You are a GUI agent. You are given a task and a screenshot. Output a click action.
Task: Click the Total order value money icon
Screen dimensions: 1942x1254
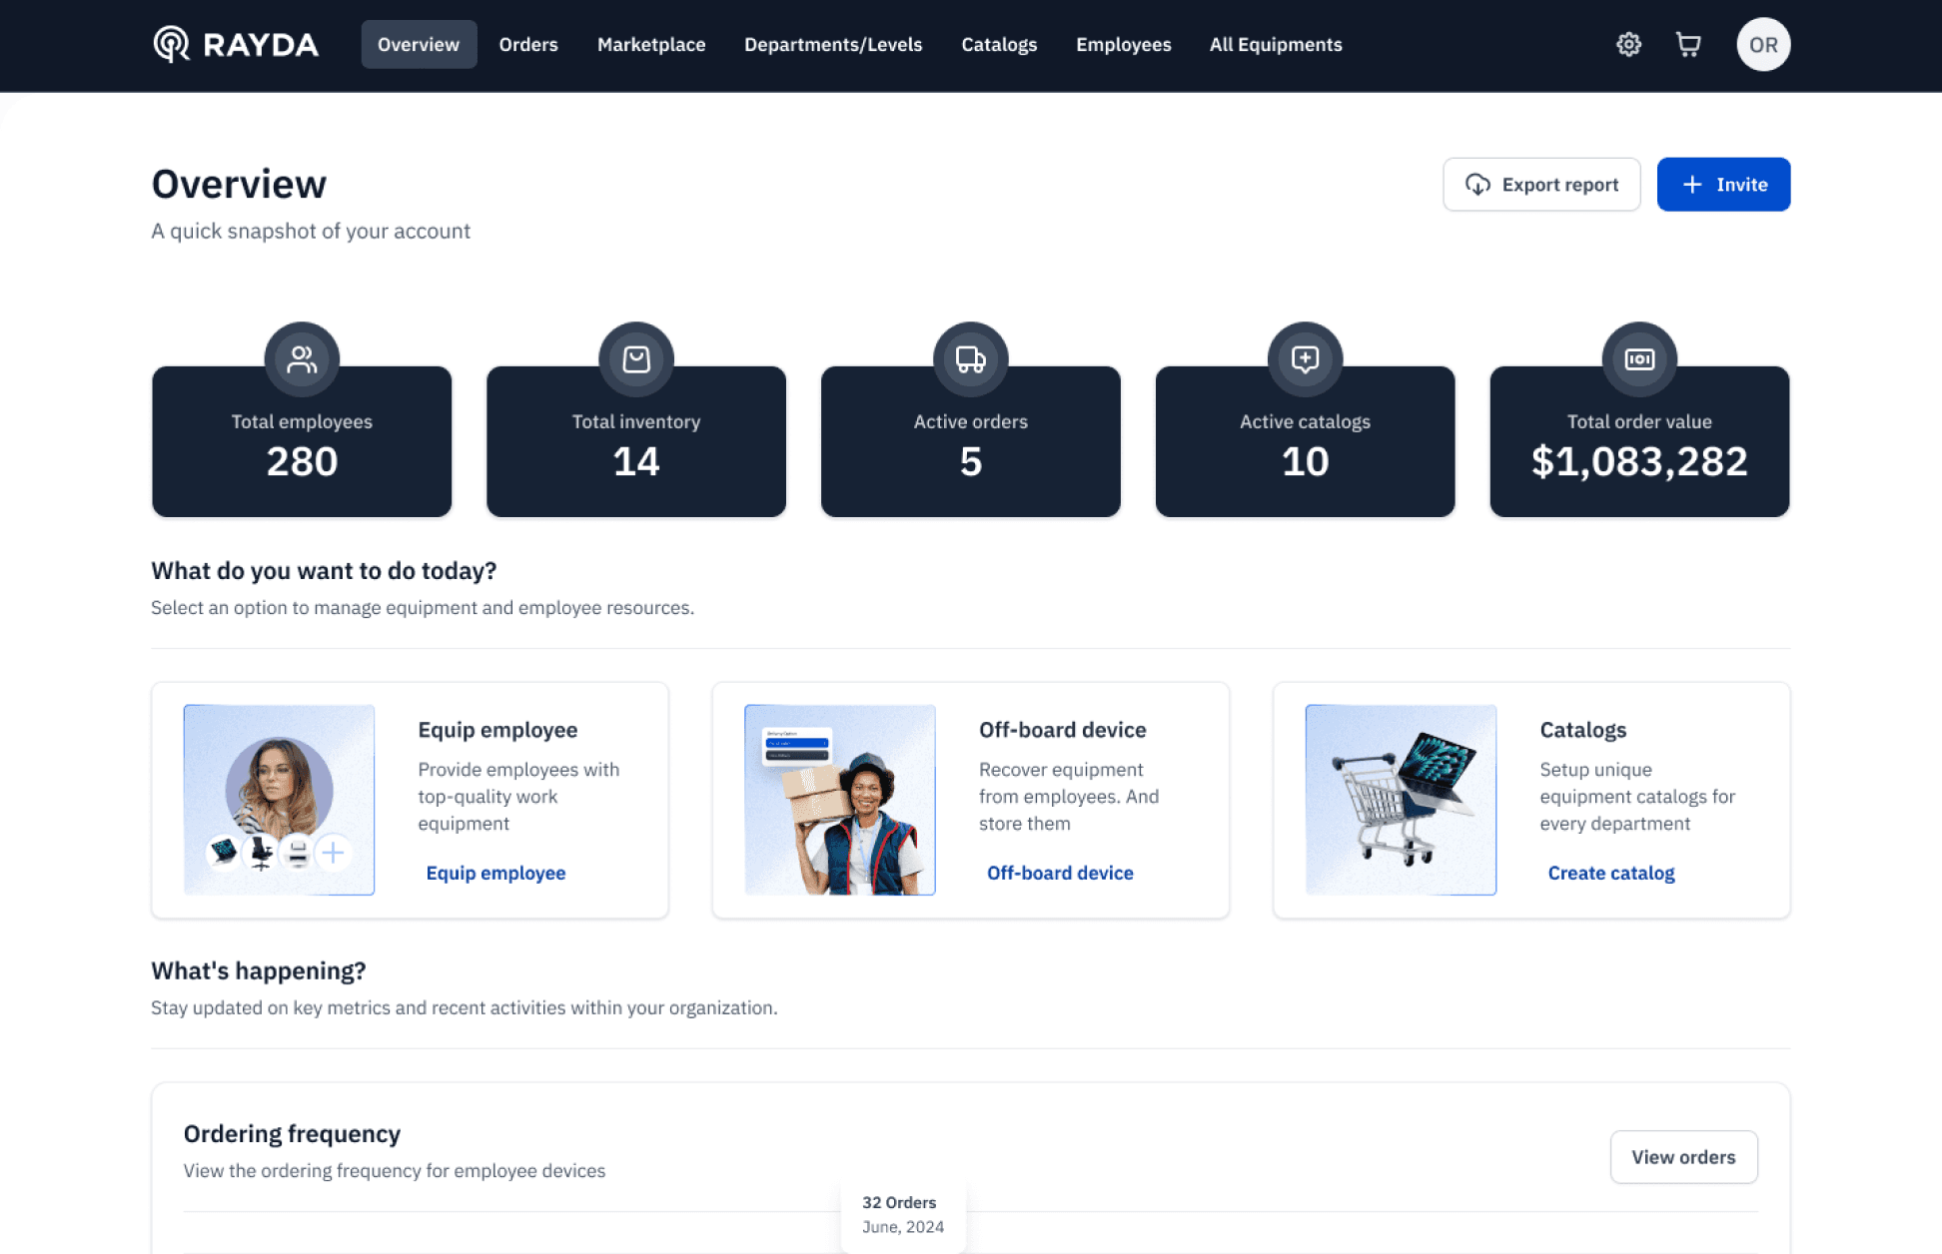[1639, 359]
